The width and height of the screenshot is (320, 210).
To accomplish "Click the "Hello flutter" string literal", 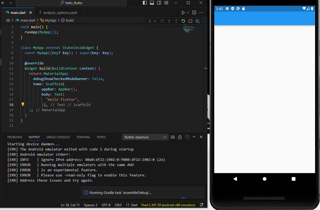I will (62, 99).
